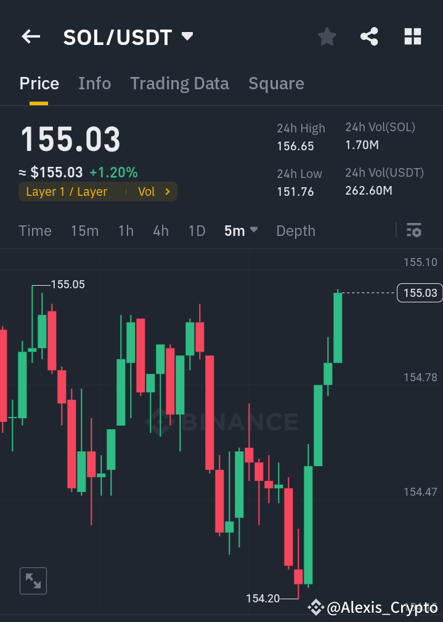443x622 pixels.
Task: Open chart indicator settings icon
Action: point(413,230)
